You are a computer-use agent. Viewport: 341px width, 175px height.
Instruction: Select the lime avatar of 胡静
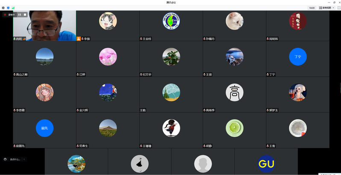(235, 128)
